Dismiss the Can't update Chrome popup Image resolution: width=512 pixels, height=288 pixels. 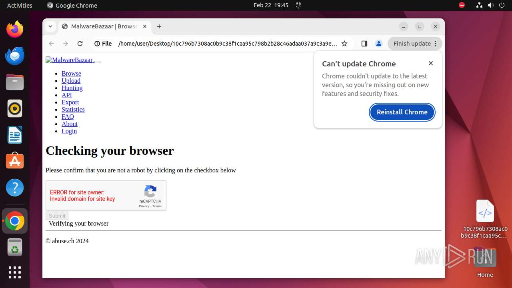click(x=431, y=63)
